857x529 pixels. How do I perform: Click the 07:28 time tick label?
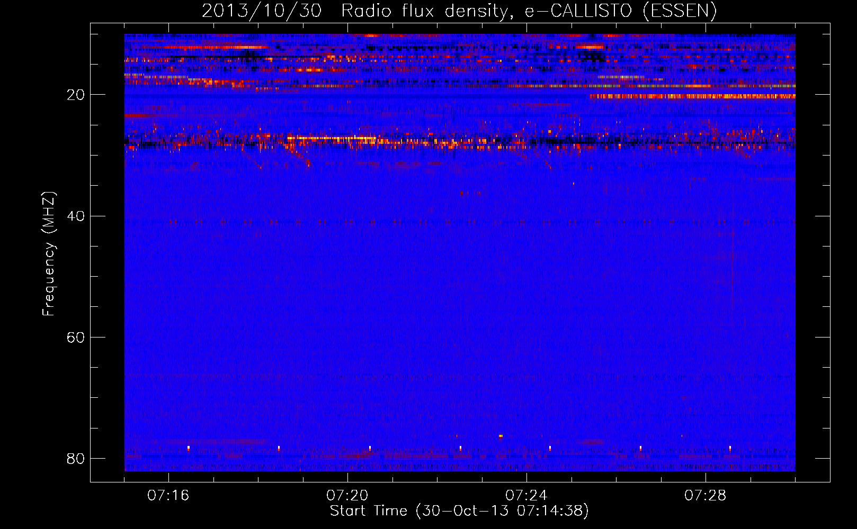pyautogui.click(x=706, y=496)
